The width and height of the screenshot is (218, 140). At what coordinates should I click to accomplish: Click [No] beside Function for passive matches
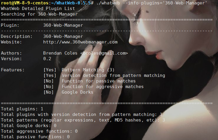pyautogui.click(x=49, y=81)
